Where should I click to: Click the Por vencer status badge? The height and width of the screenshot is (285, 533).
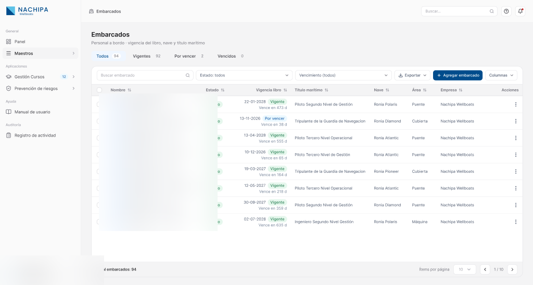[274, 118]
